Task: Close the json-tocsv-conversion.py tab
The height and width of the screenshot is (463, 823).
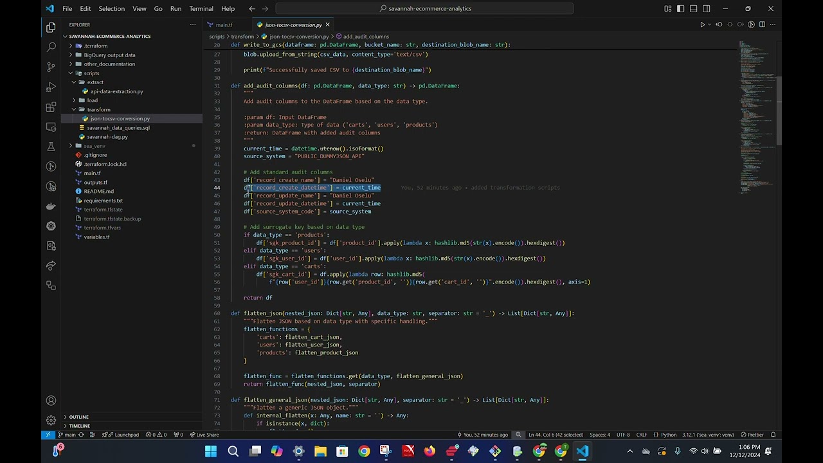Action: click(x=327, y=24)
